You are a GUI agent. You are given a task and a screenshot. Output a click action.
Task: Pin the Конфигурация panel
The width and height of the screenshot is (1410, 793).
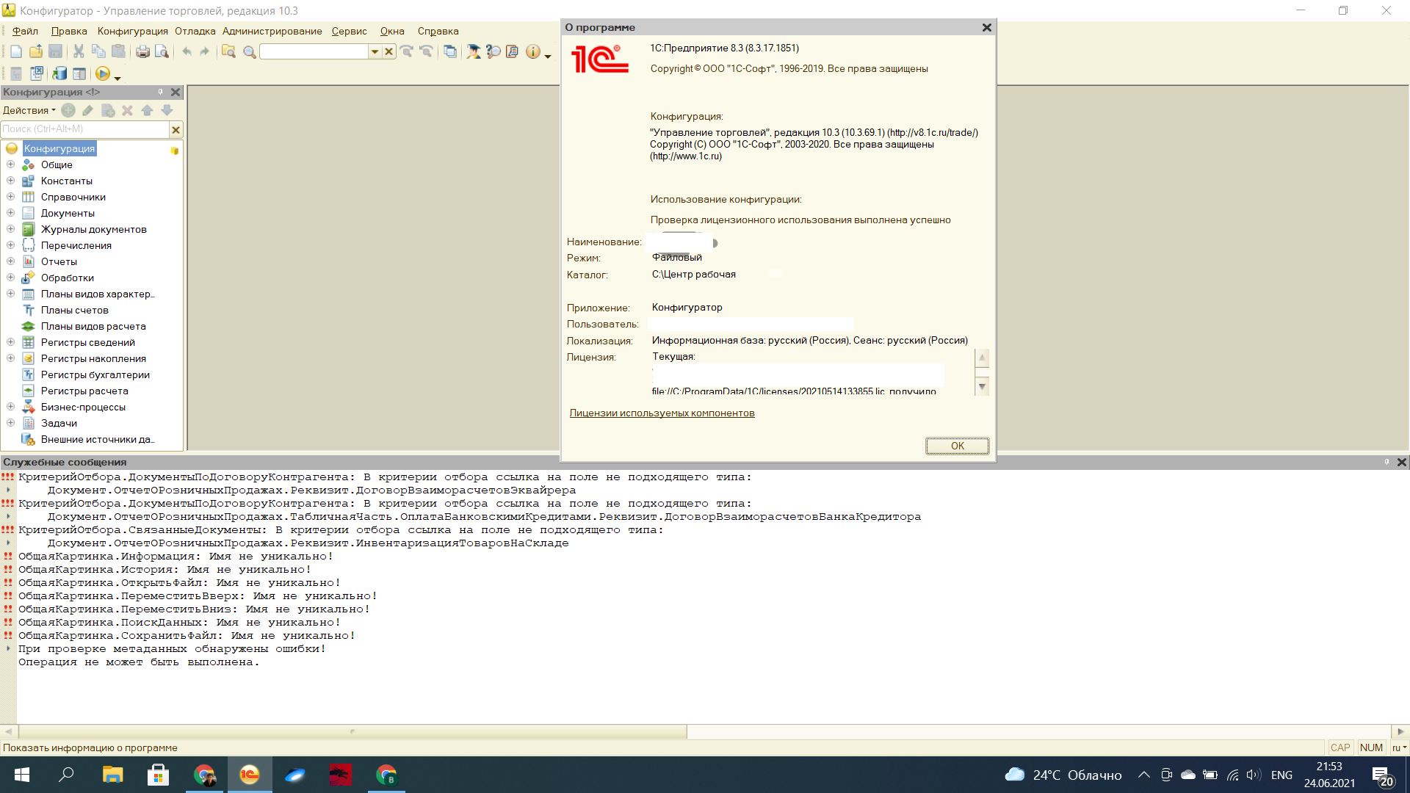click(x=160, y=92)
